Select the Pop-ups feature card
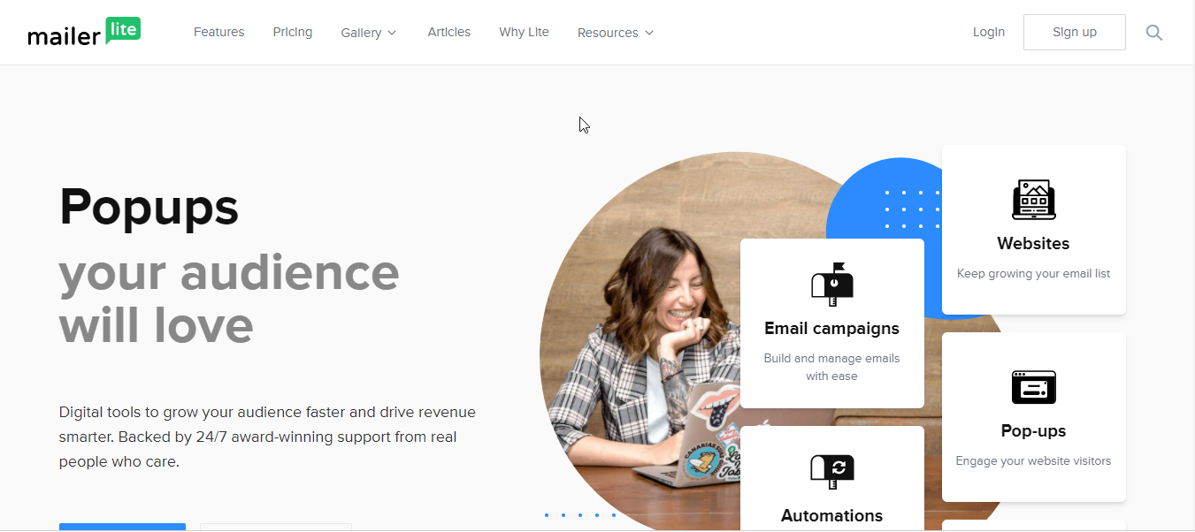Viewport: 1195px width, 532px height. (1033, 417)
